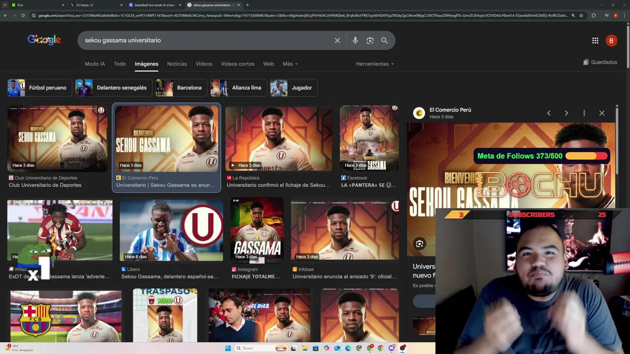The image size is (630, 354).
Task: Open Google Lens image search icon
Action: pyautogui.click(x=370, y=40)
